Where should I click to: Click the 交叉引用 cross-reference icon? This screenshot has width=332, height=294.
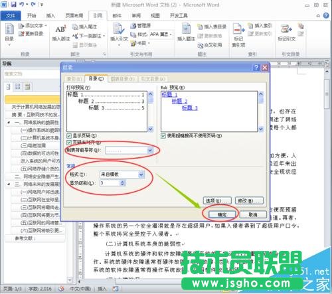click(200, 45)
